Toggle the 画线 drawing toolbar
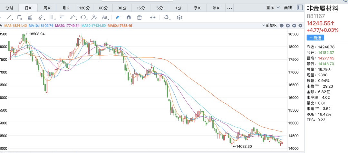 coord(288,8)
